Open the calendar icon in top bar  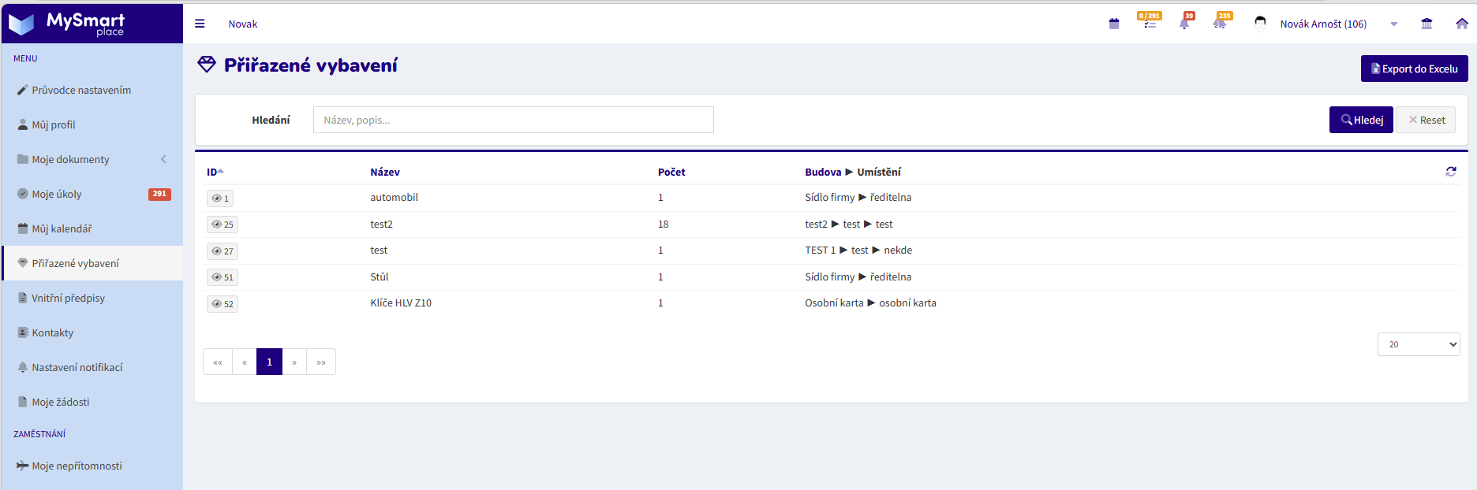(x=1114, y=24)
